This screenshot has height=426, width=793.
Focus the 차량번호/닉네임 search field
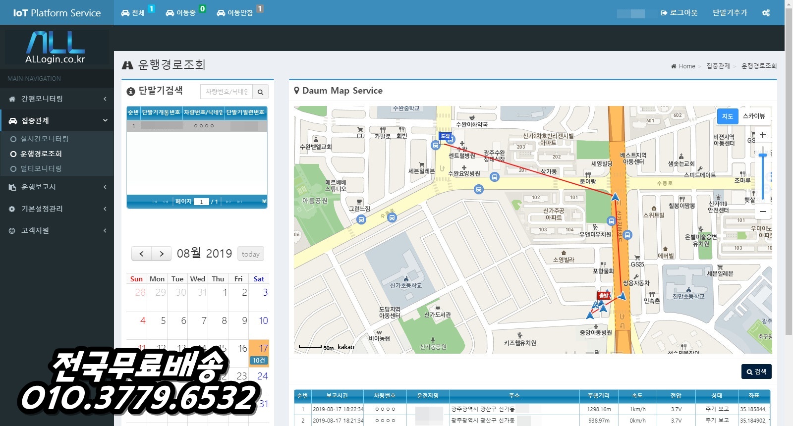227,92
